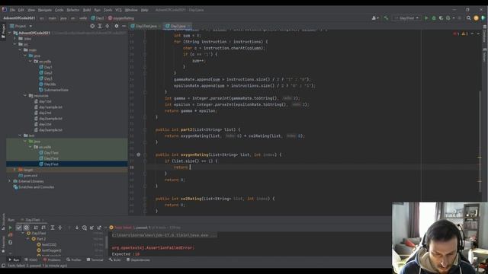The height and width of the screenshot is (274, 488).
Task: Rerun tests with the green play icon
Action: (x=10, y=228)
